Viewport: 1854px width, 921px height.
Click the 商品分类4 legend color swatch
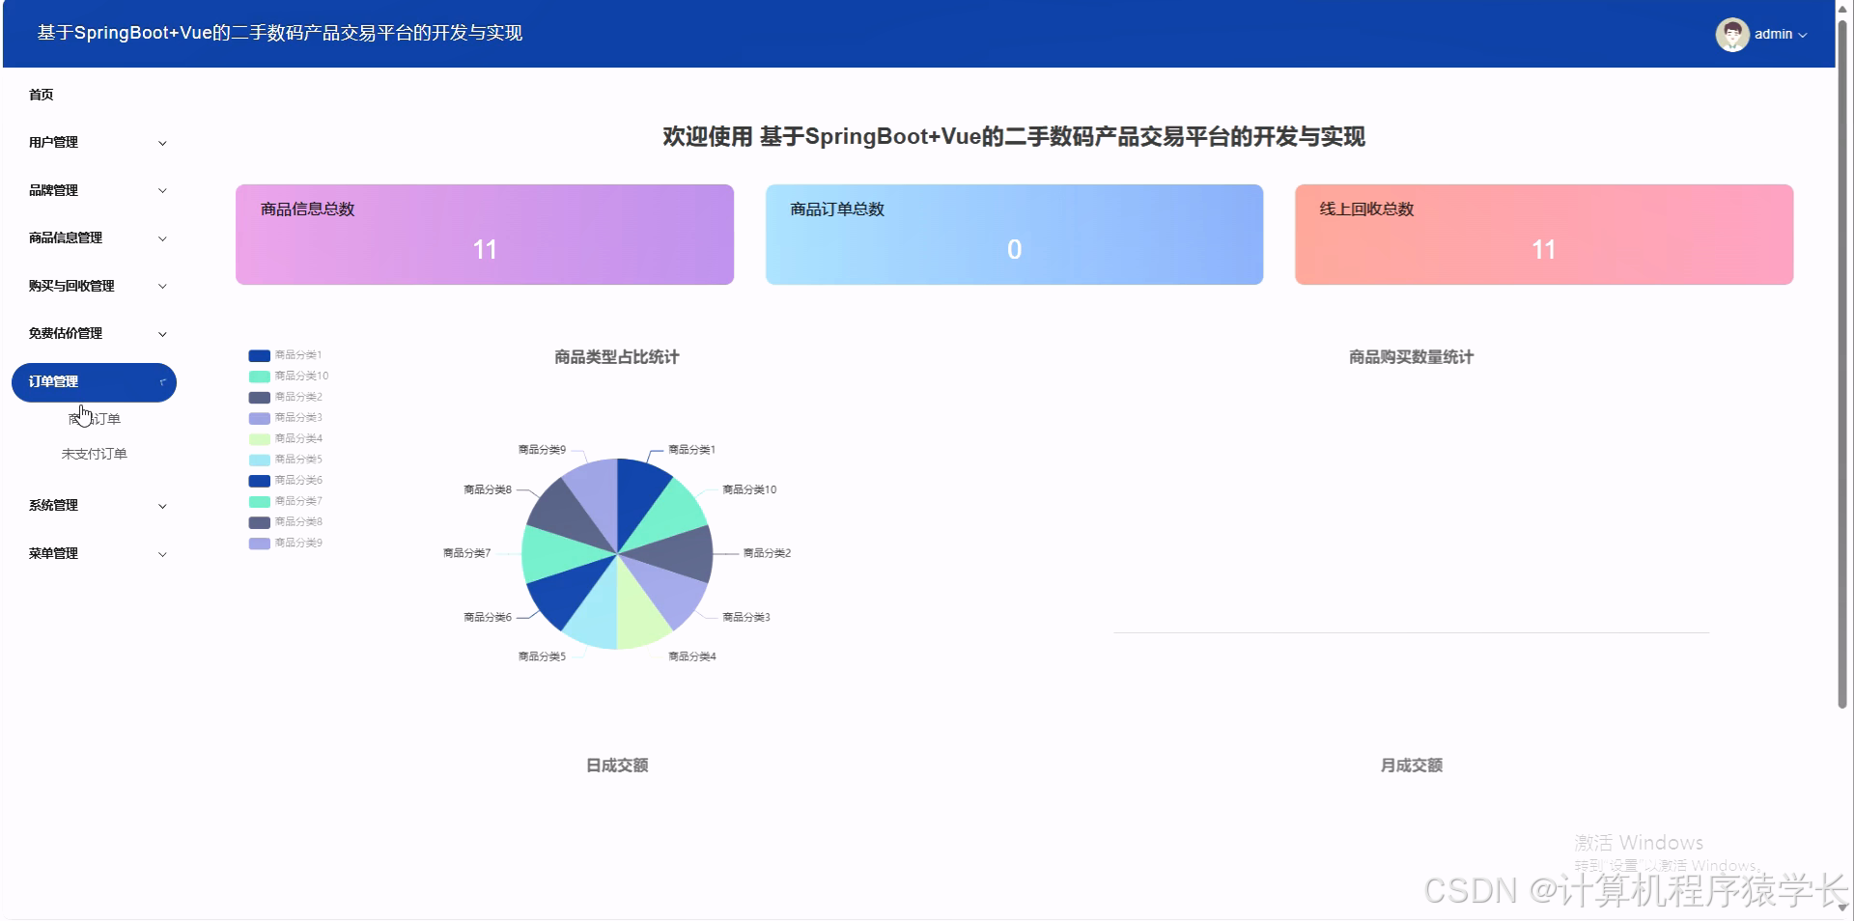(257, 438)
